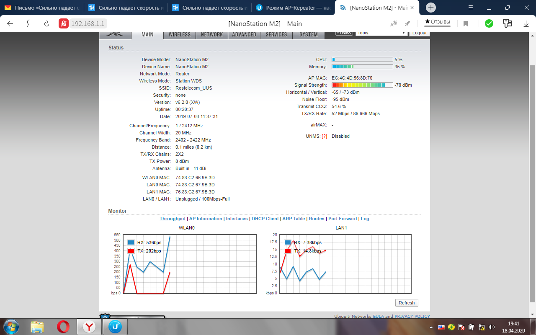The image size is (536, 335).
Task: Open the SYSTEM configuration tab
Action: tap(309, 35)
